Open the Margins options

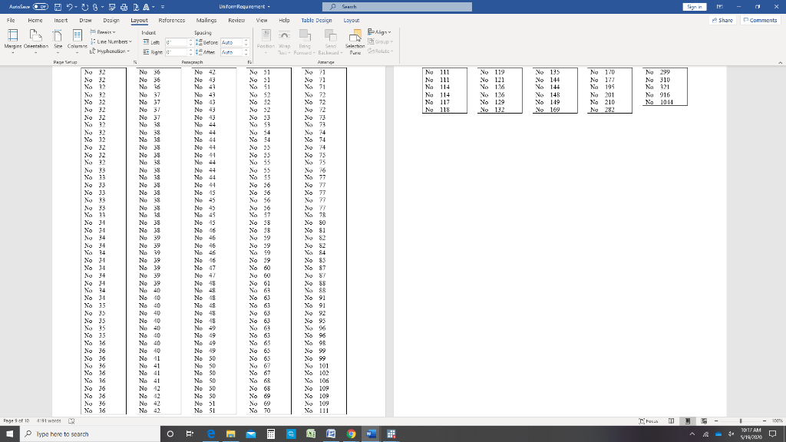[12, 41]
